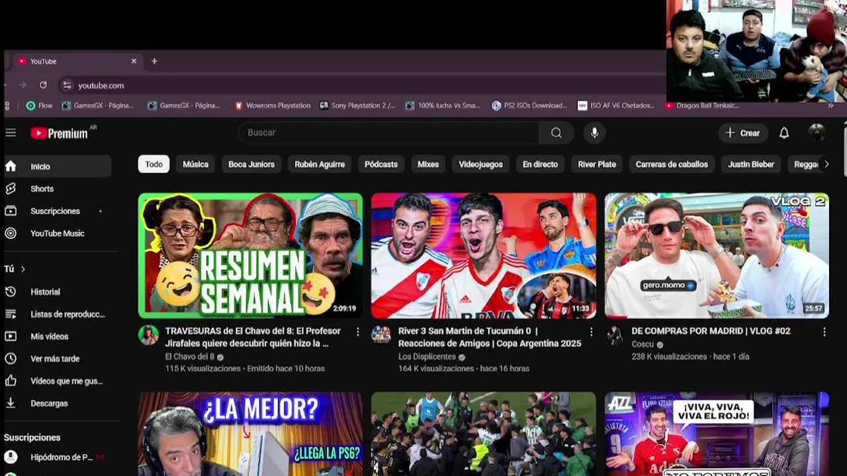Select the Justin Bieber filter chip

pos(751,165)
